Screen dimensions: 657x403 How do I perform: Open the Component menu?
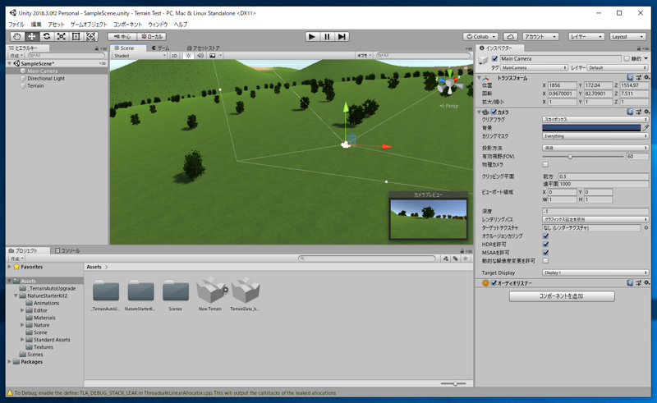pos(127,25)
